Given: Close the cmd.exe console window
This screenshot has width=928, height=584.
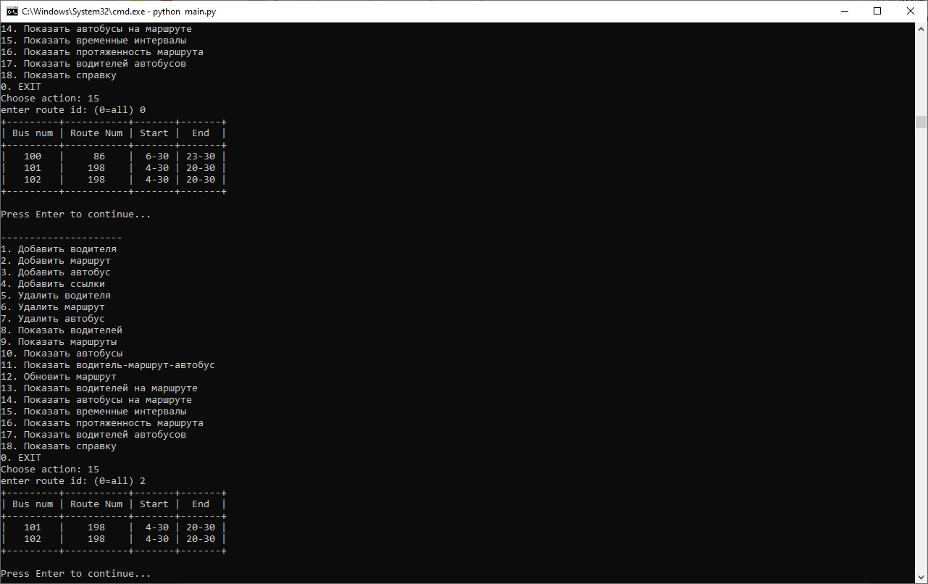Looking at the screenshot, I should pyautogui.click(x=911, y=11).
